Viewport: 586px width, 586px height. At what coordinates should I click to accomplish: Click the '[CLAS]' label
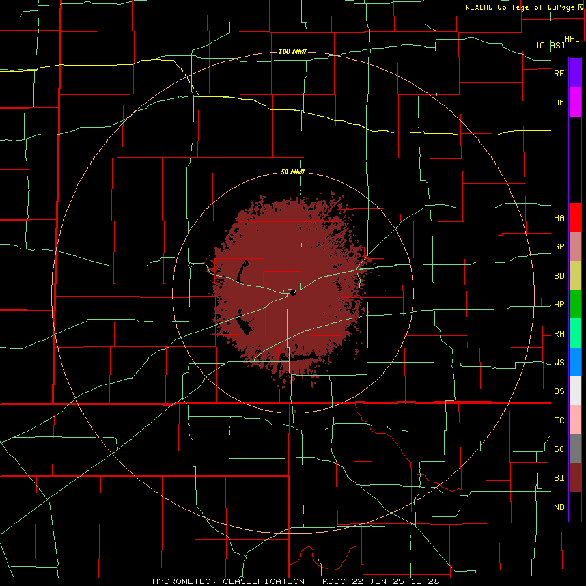(x=550, y=45)
